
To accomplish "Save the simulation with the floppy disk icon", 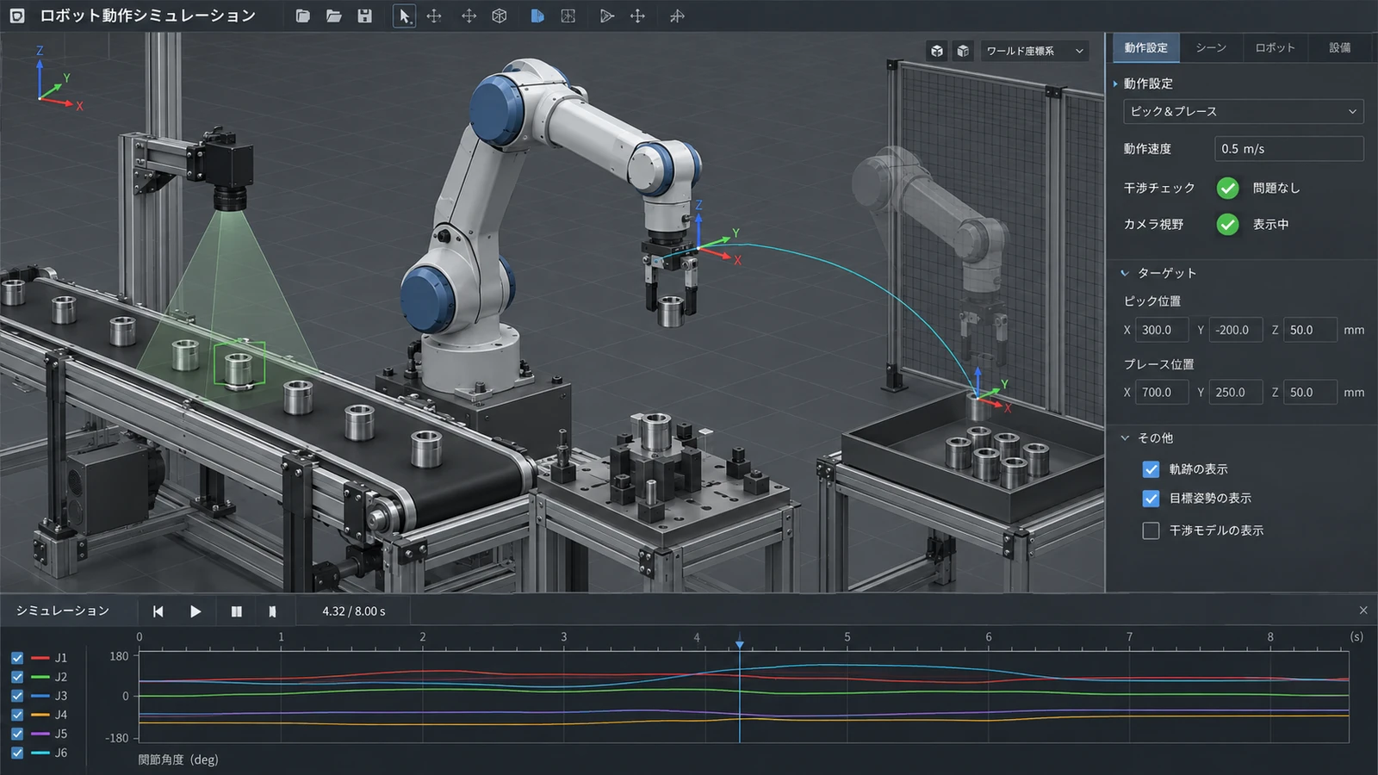I will [x=364, y=15].
